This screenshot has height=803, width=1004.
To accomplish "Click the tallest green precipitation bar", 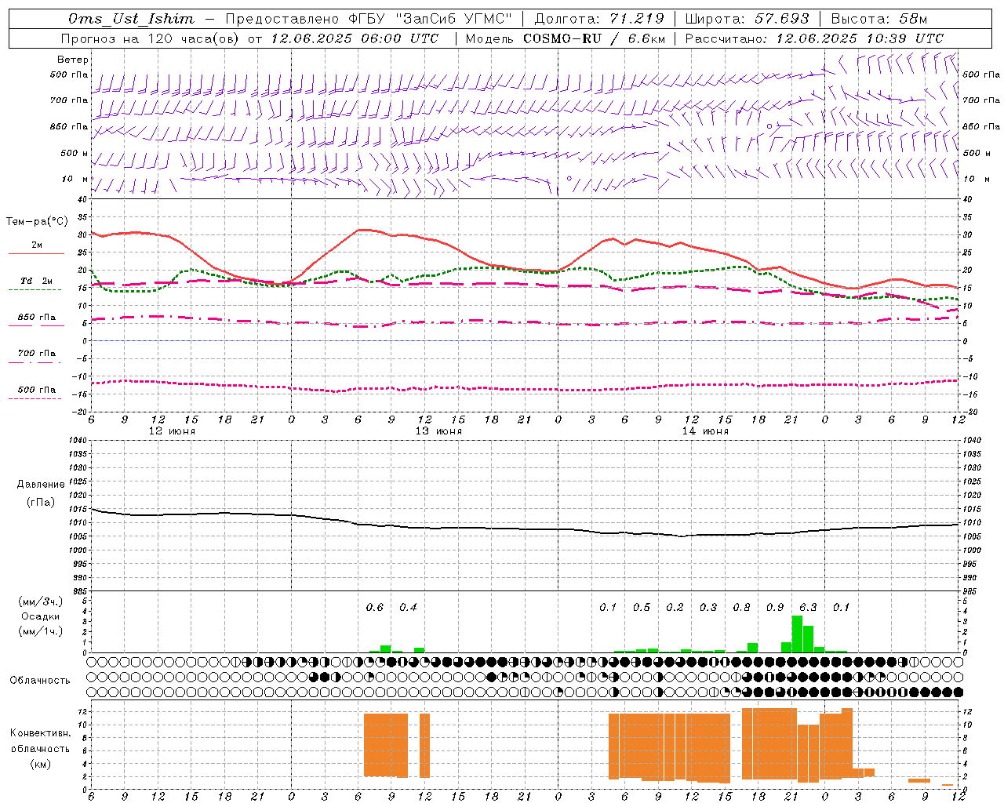I will [797, 634].
